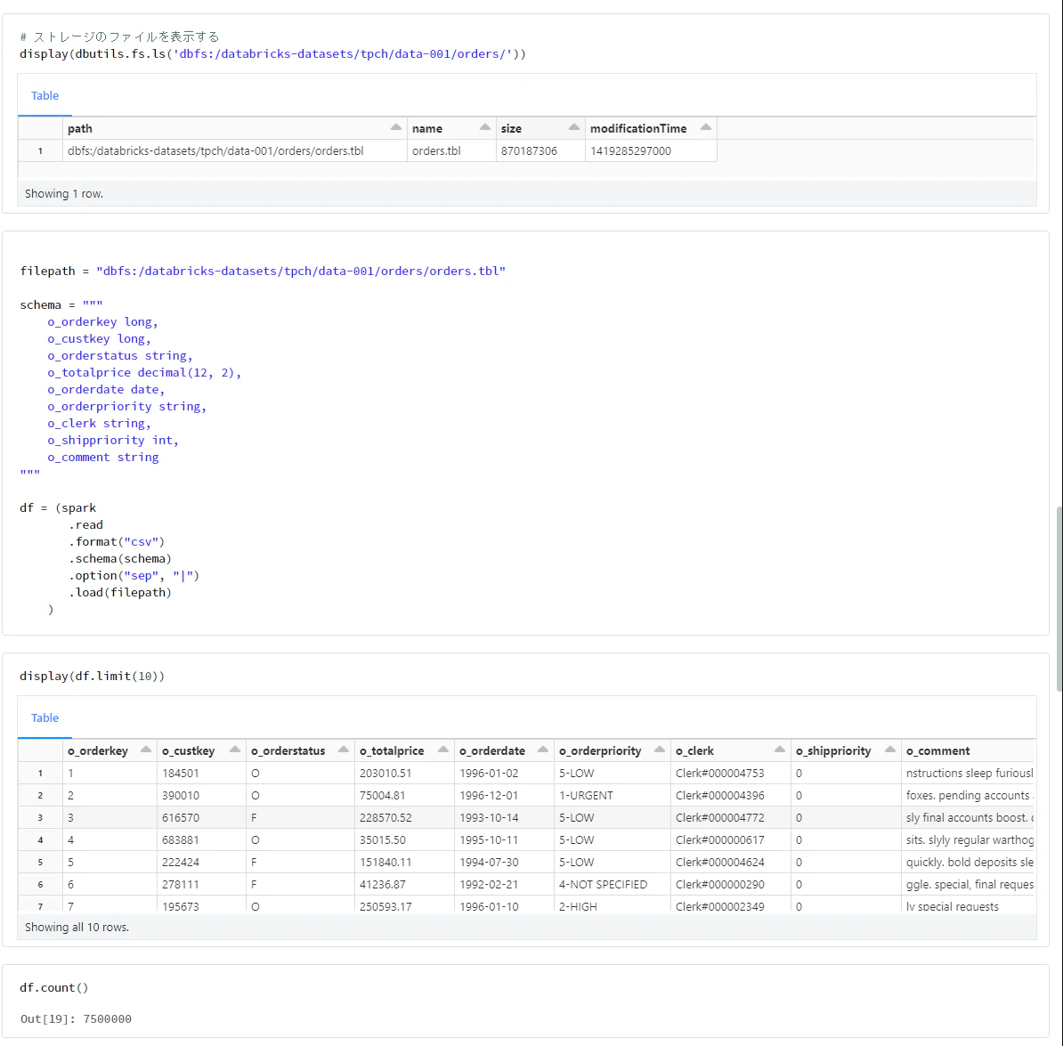Click the comment starting "foxes. pending accounts"
This screenshot has height=1046, width=1063.
tap(968, 796)
